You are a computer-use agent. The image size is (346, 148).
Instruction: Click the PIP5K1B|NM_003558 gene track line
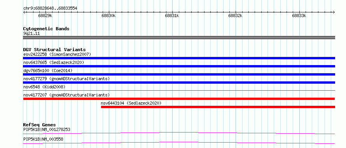point(179,143)
